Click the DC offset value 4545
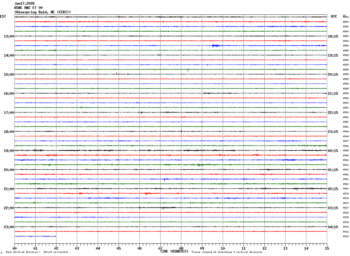Screen dimensions: 350x256 [x=346, y=151]
